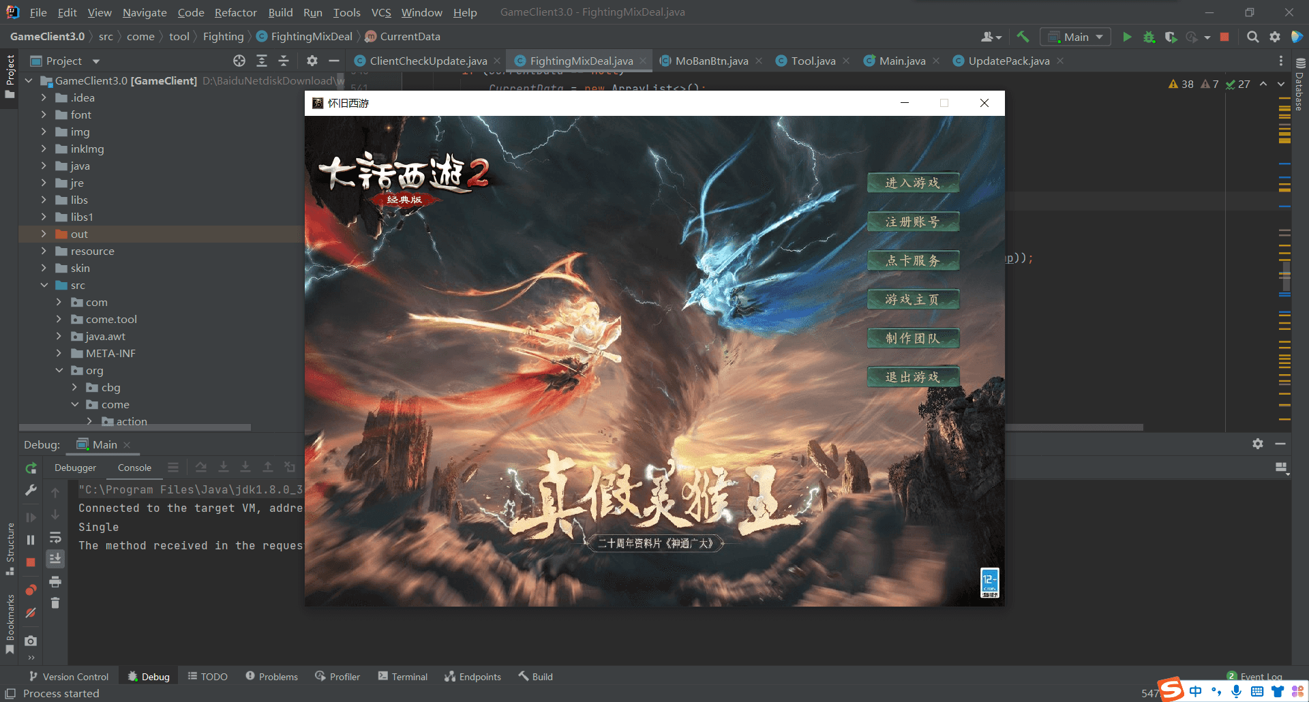Clear console with trash can icon
The height and width of the screenshot is (702, 1309).
click(55, 602)
